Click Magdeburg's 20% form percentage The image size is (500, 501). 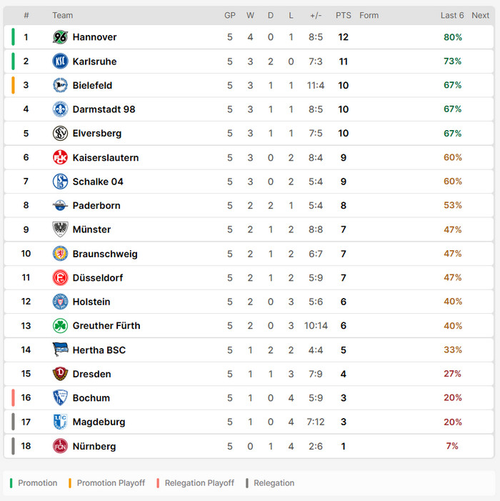[x=453, y=422]
